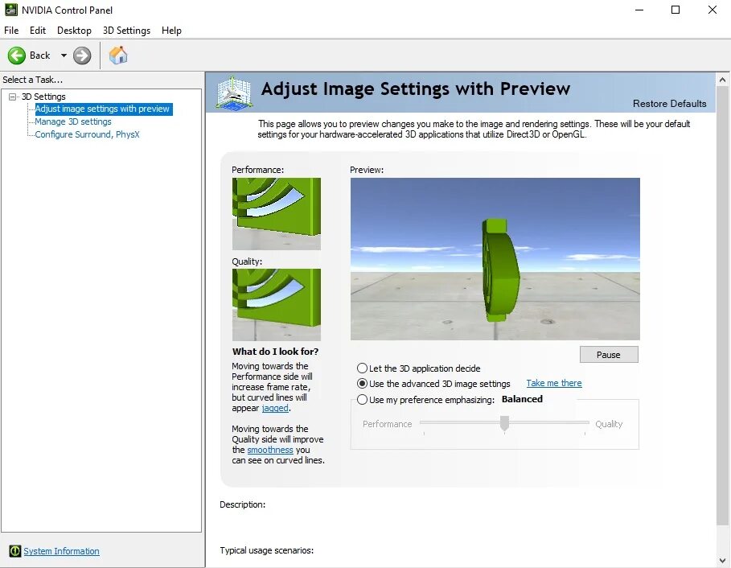Open the smoothness glossary link

270,450
